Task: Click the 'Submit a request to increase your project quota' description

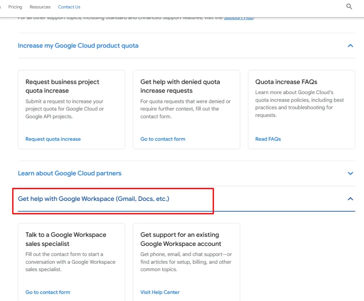Action: (65, 109)
